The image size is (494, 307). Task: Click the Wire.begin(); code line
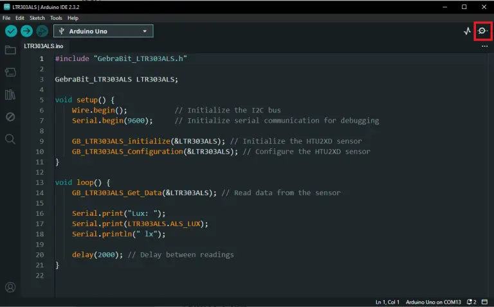click(100, 110)
